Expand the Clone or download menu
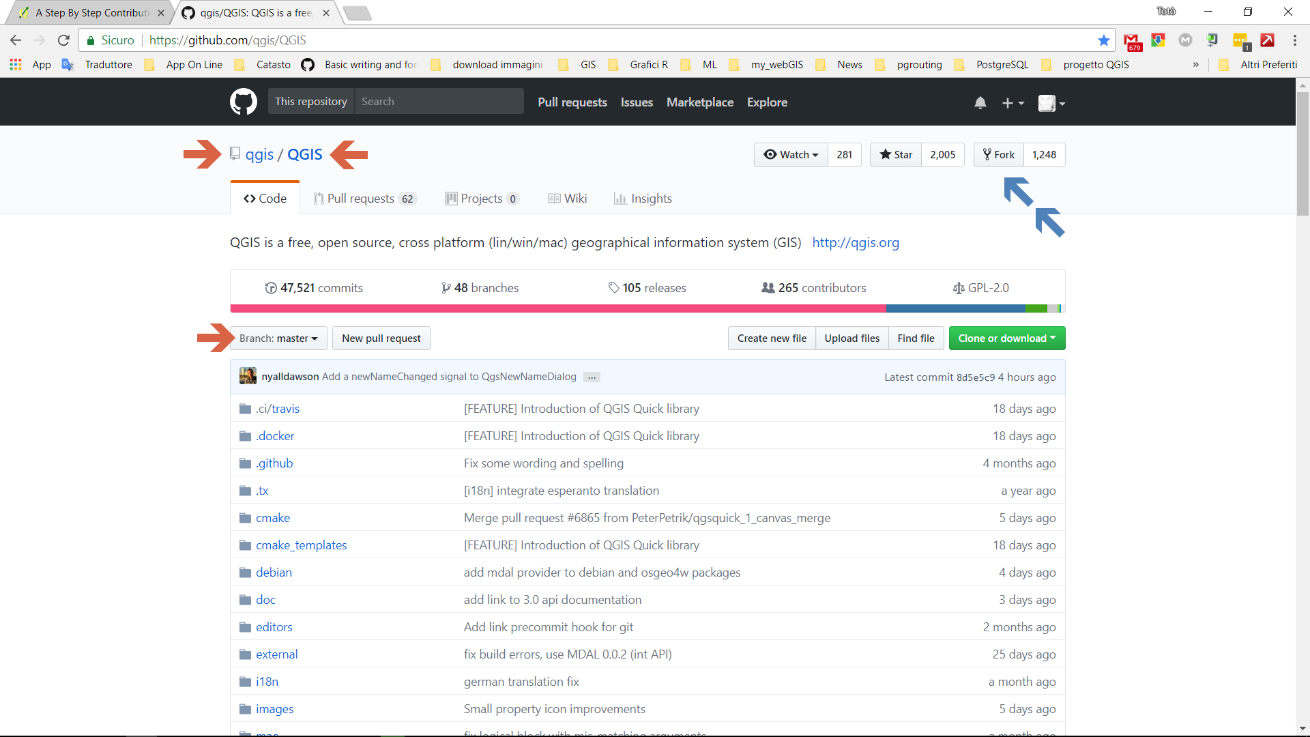 [1006, 338]
